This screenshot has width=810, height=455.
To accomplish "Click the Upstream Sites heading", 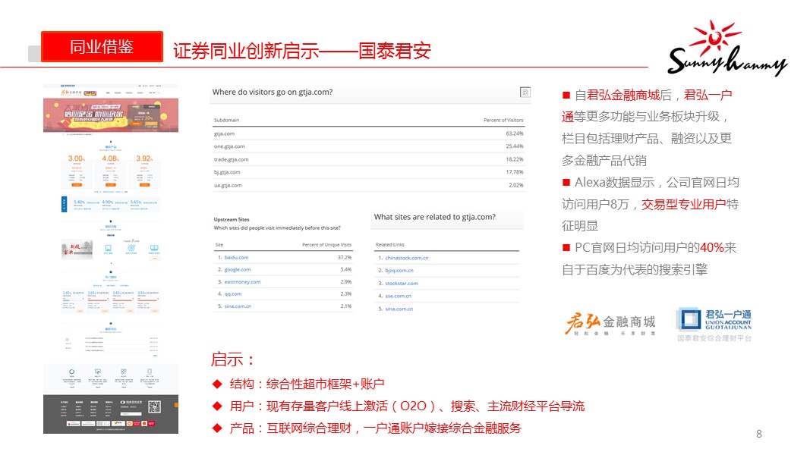I will [x=232, y=219].
